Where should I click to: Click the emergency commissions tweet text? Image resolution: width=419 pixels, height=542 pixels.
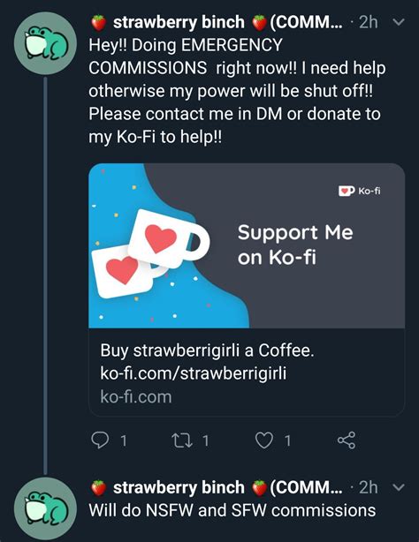(237, 91)
